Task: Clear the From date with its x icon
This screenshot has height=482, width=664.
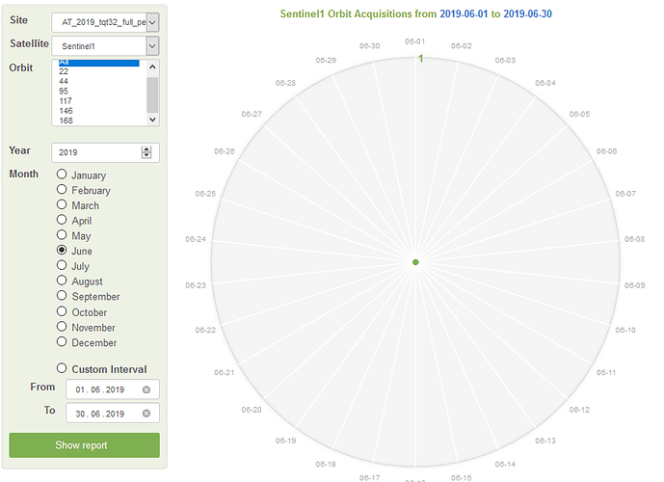Action: coord(146,389)
